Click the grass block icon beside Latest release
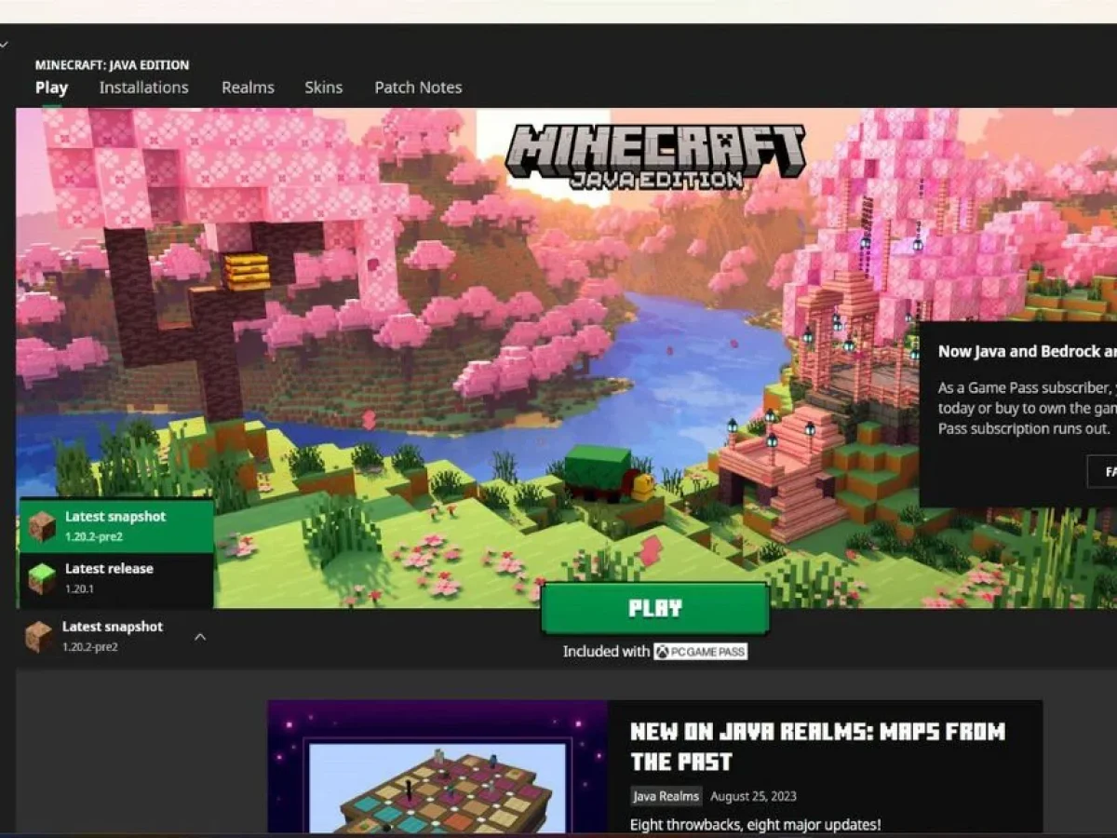Viewport: 1117px width, 838px height. point(41,578)
